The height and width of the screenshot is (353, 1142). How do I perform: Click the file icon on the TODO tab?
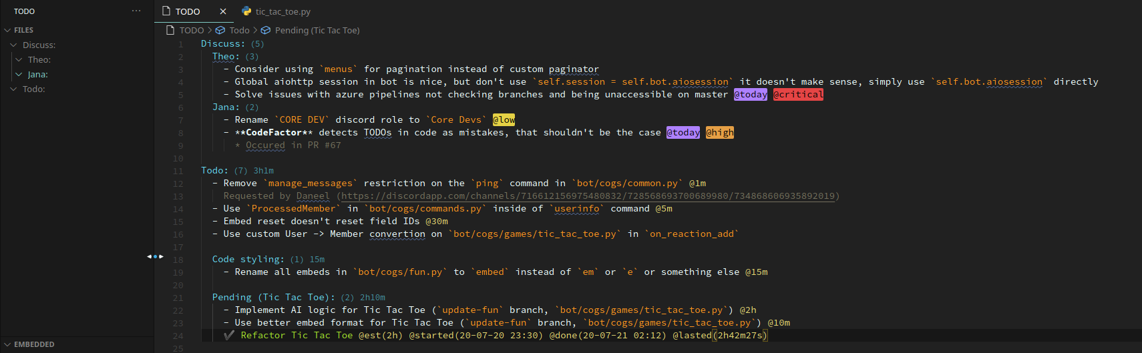(x=166, y=11)
